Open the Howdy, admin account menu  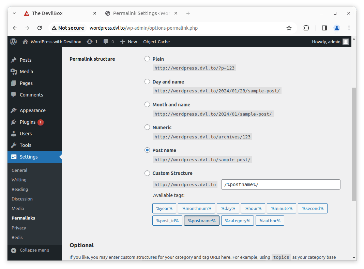point(330,42)
